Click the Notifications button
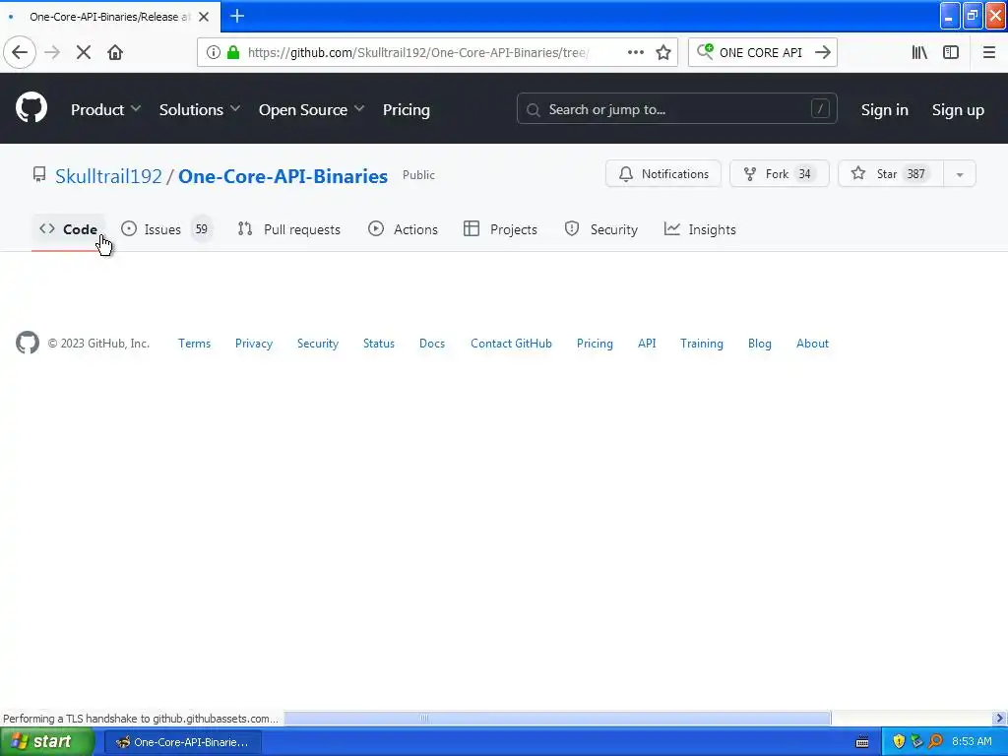 [662, 173]
